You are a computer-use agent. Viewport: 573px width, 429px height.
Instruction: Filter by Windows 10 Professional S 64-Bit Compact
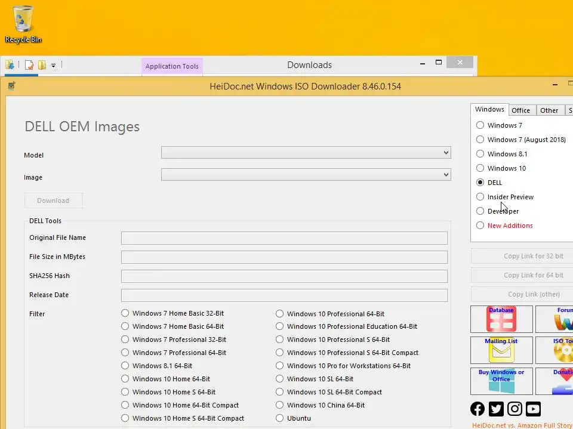(x=279, y=353)
